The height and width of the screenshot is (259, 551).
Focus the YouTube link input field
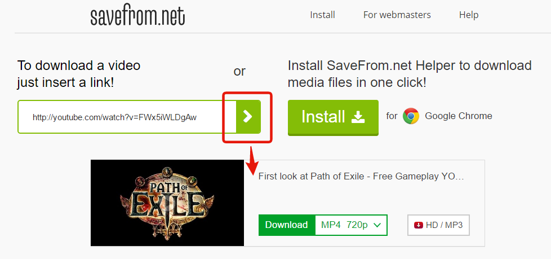[127, 117]
